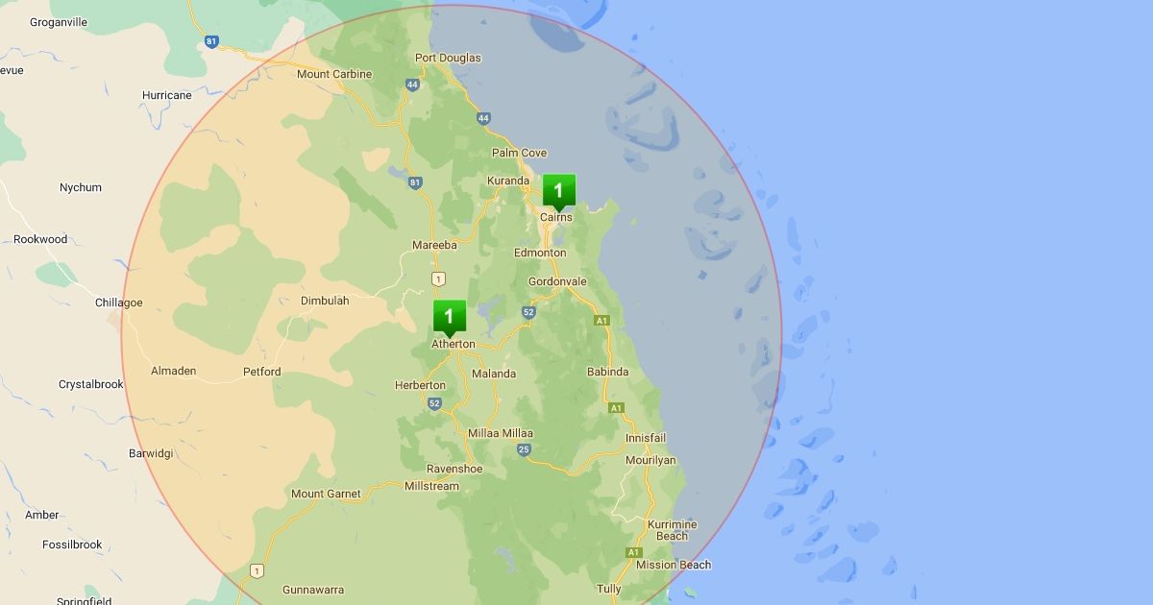Click route 1 shield below Mareeba

tap(438, 279)
